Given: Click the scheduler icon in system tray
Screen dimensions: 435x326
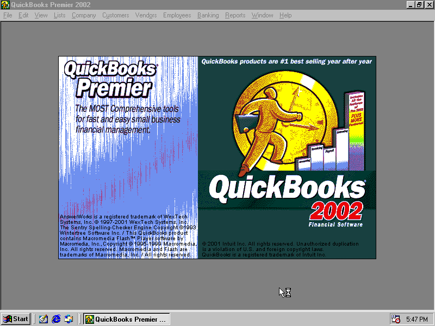Looking at the screenshot, I should (x=396, y=319).
